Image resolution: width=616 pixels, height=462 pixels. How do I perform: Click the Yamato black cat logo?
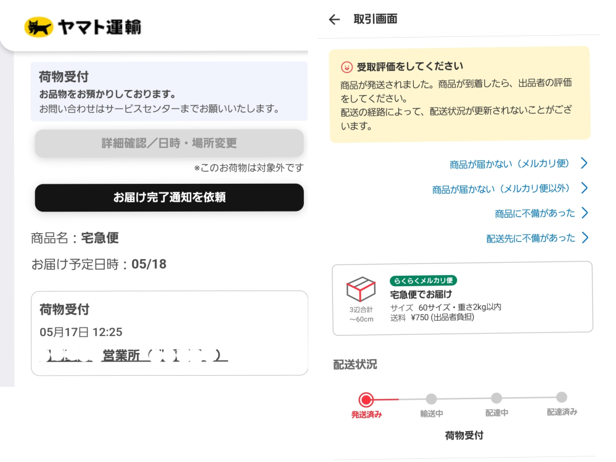click(x=38, y=27)
